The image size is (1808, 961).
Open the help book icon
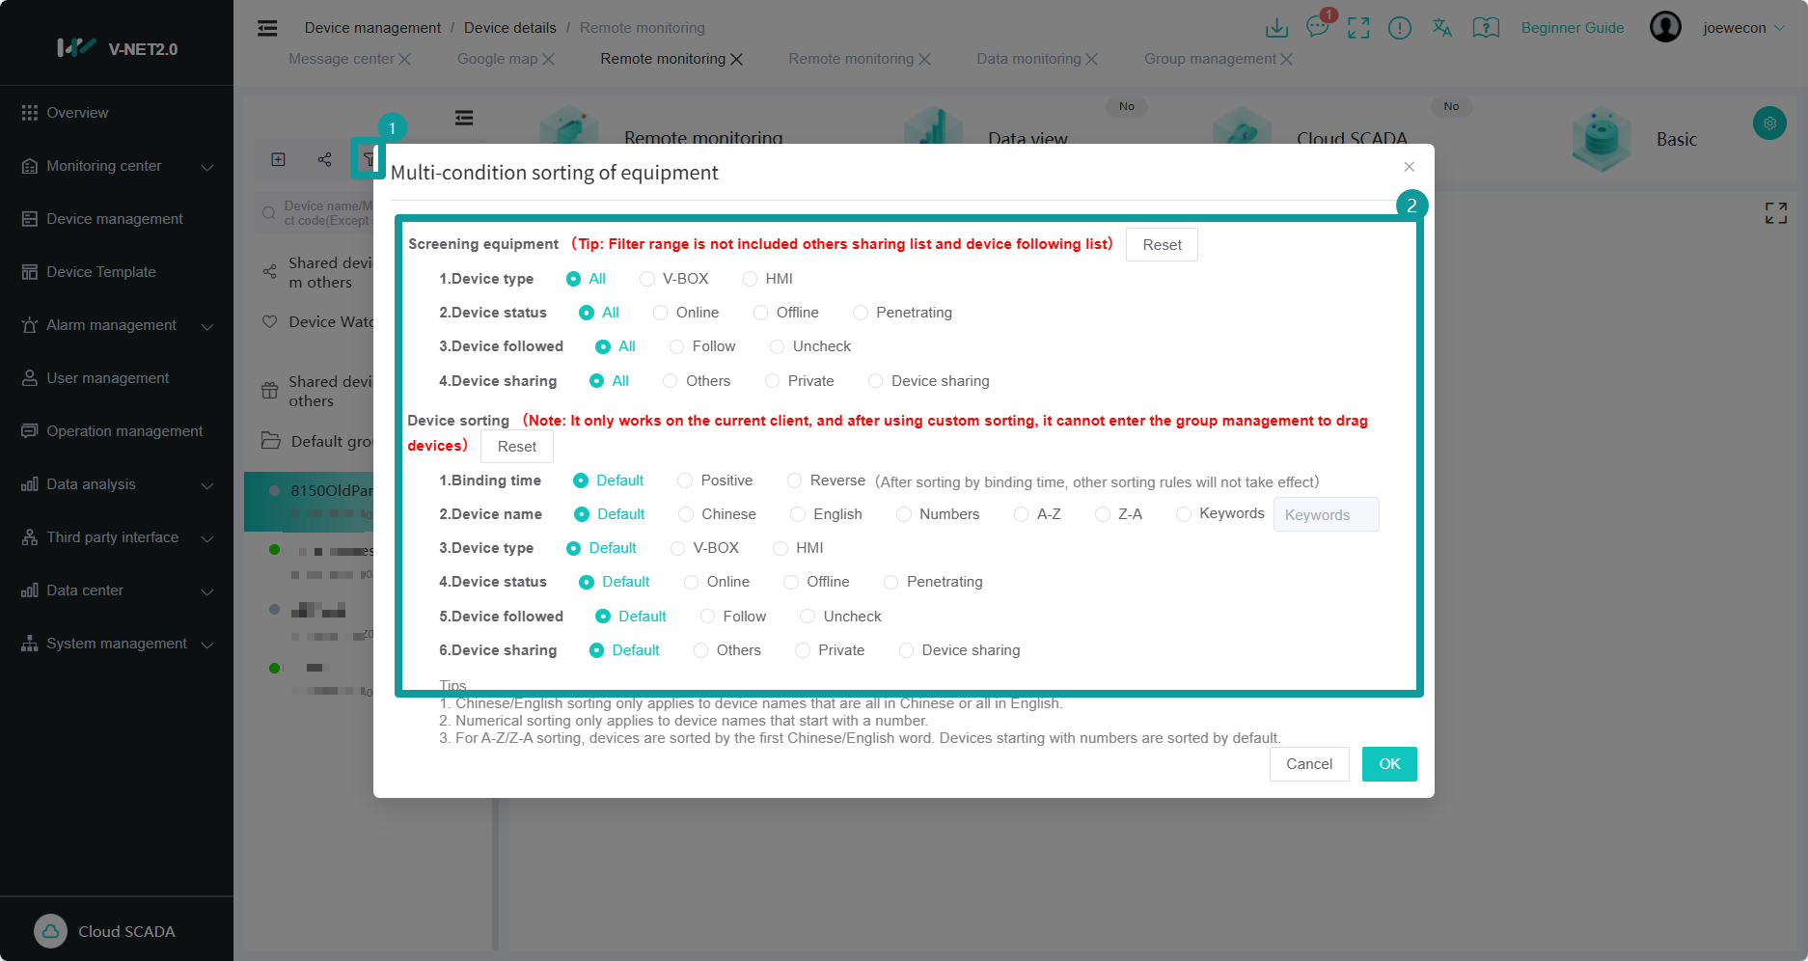click(x=1486, y=28)
